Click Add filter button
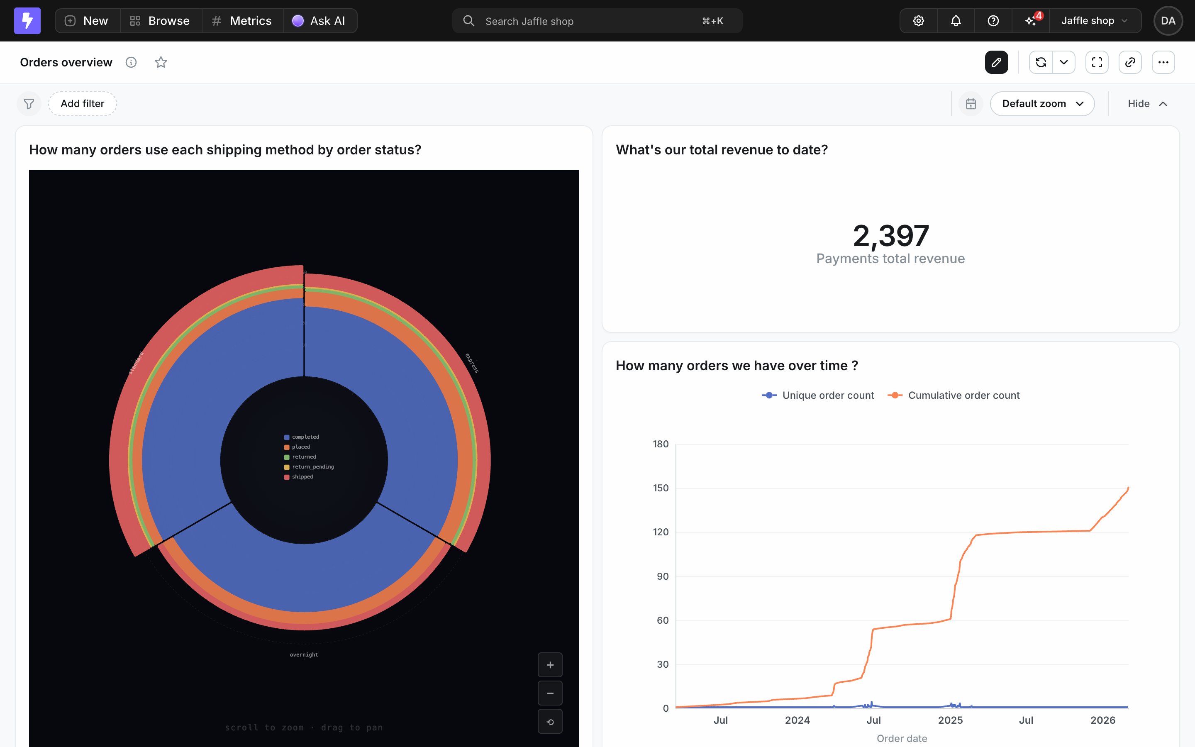This screenshot has height=747, width=1195. 83,104
